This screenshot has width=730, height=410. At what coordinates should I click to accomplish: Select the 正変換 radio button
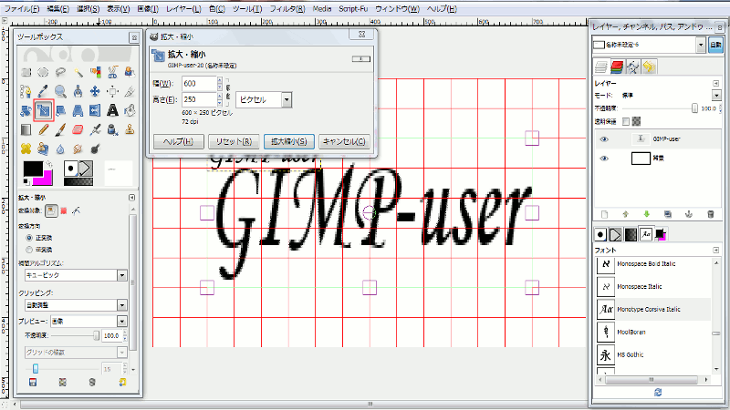(x=29, y=238)
